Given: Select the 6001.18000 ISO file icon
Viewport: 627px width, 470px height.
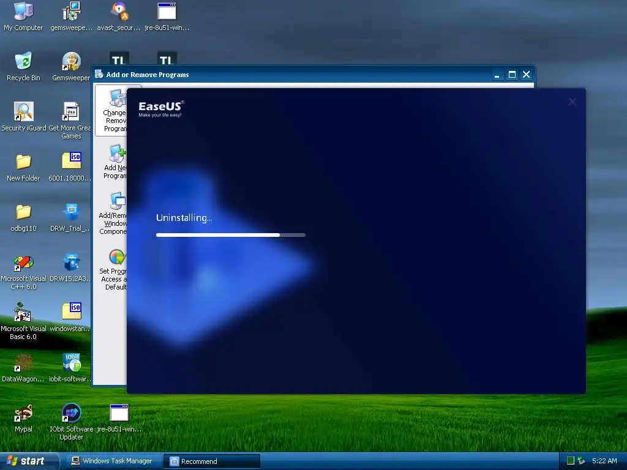Looking at the screenshot, I should [x=71, y=168].
